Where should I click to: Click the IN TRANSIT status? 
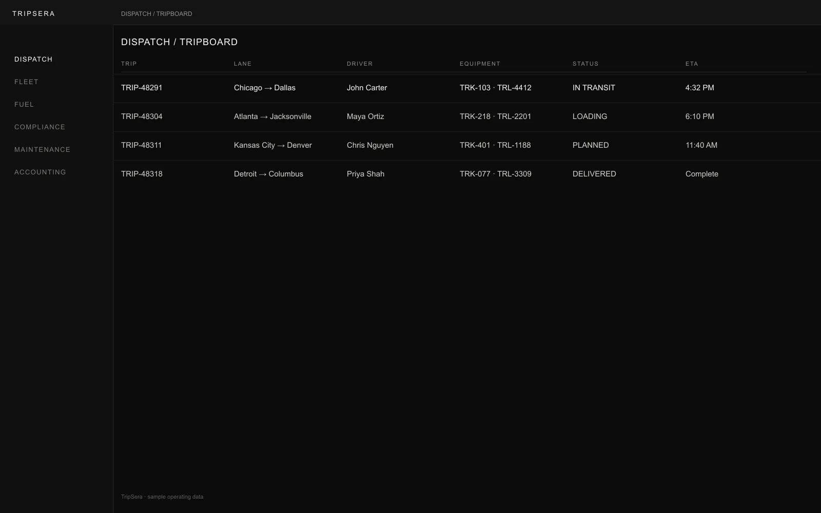594,88
